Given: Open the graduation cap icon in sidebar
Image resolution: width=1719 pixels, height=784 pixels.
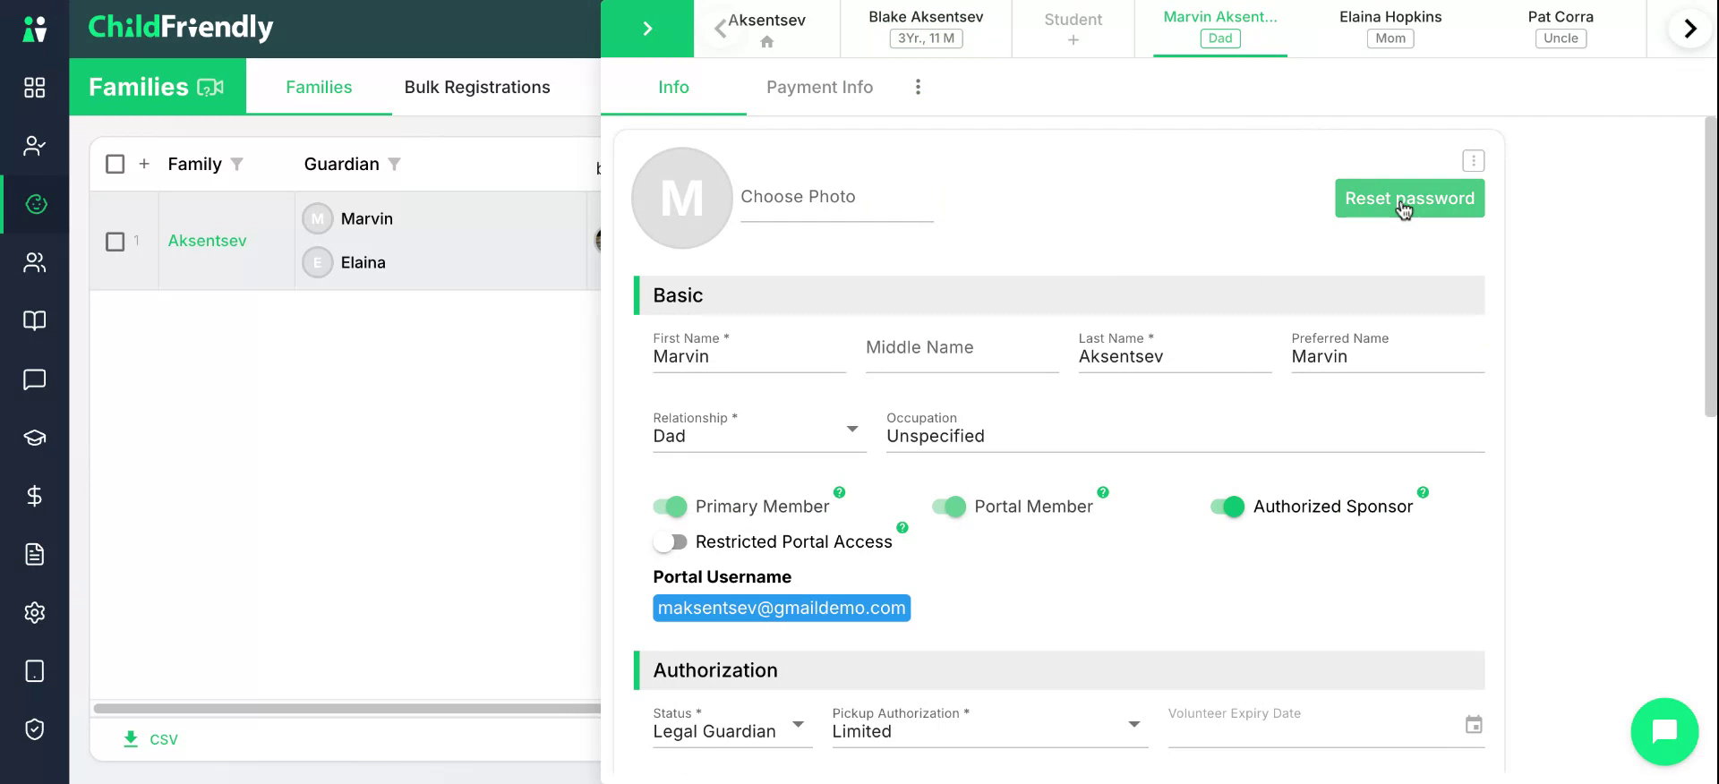Looking at the screenshot, I should pyautogui.click(x=34, y=438).
